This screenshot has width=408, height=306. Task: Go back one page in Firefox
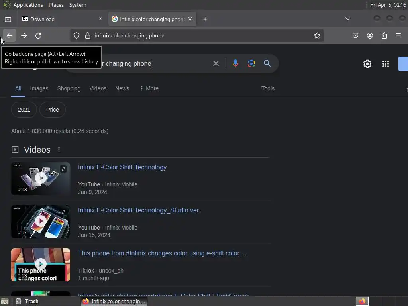pos(10,35)
